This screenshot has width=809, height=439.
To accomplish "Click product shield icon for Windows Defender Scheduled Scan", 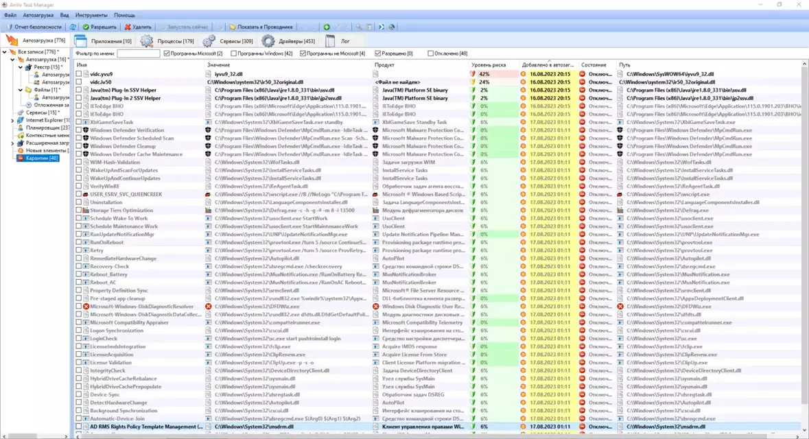I will (x=375, y=139).
